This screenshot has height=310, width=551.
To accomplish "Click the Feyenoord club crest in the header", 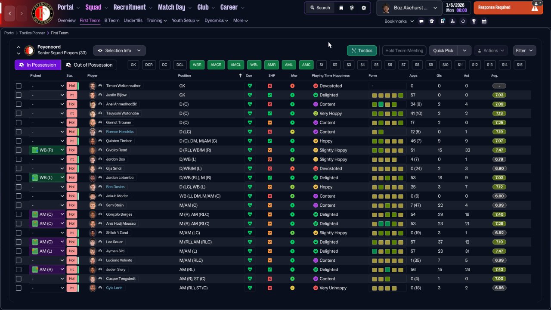I will (x=42, y=13).
